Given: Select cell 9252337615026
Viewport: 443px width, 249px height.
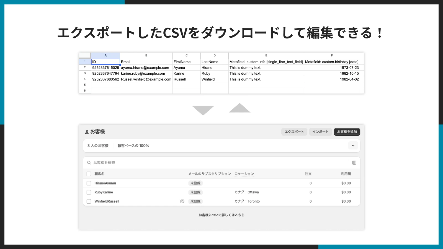Looking at the screenshot, I should coord(105,68).
